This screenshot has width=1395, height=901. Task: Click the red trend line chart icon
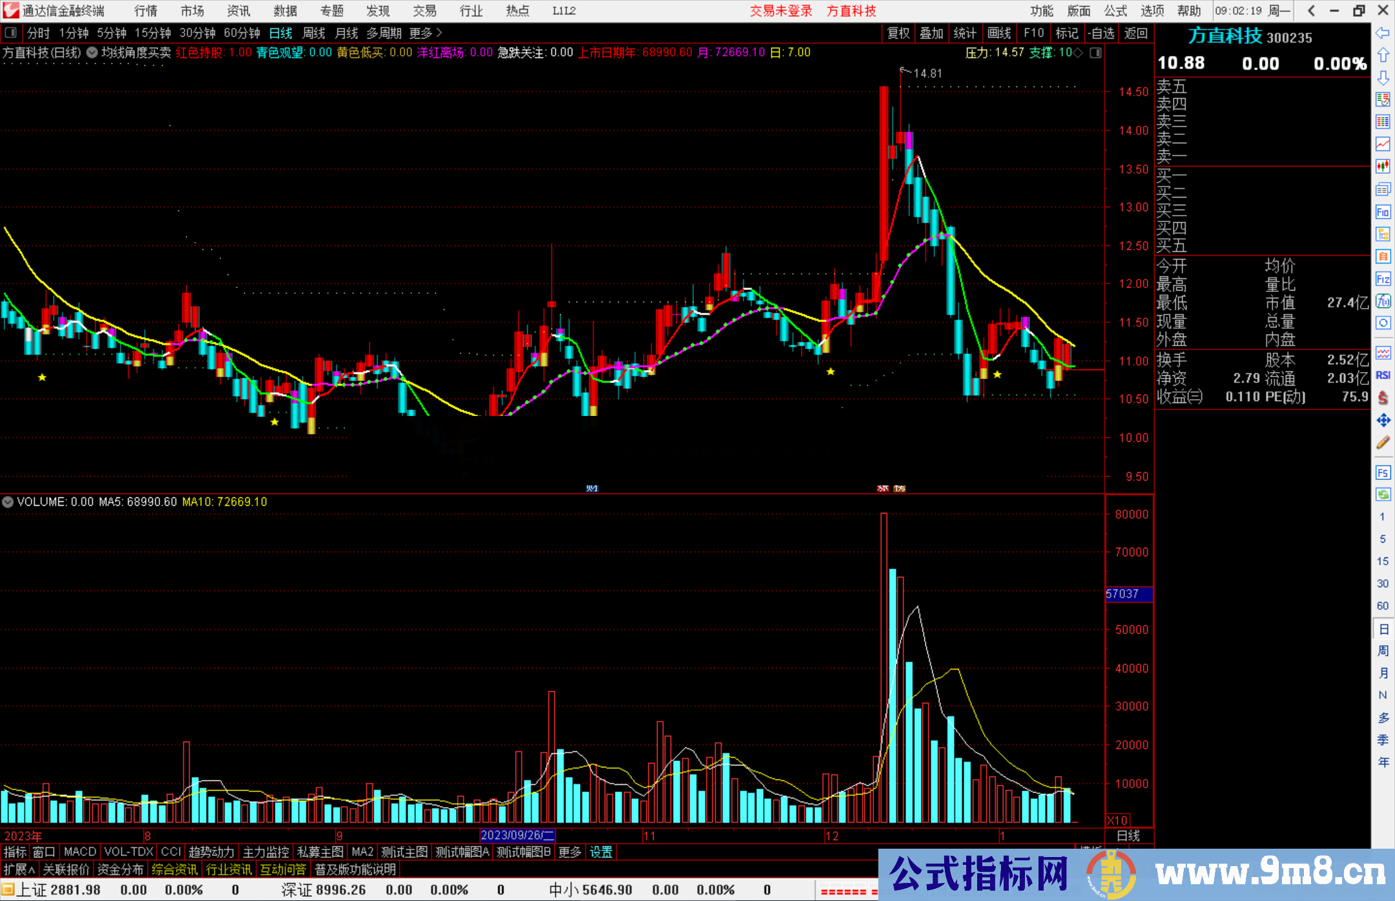[x=1382, y=144]
